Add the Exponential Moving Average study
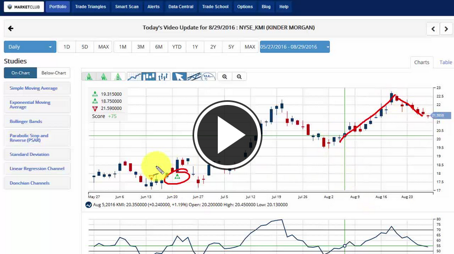454x254 pixels. point(37,104)
